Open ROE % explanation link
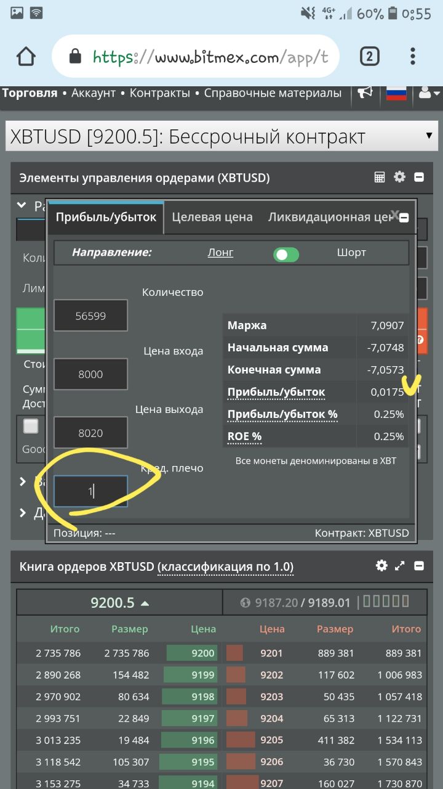The image size is (443, 789). [x=244, y=436]
